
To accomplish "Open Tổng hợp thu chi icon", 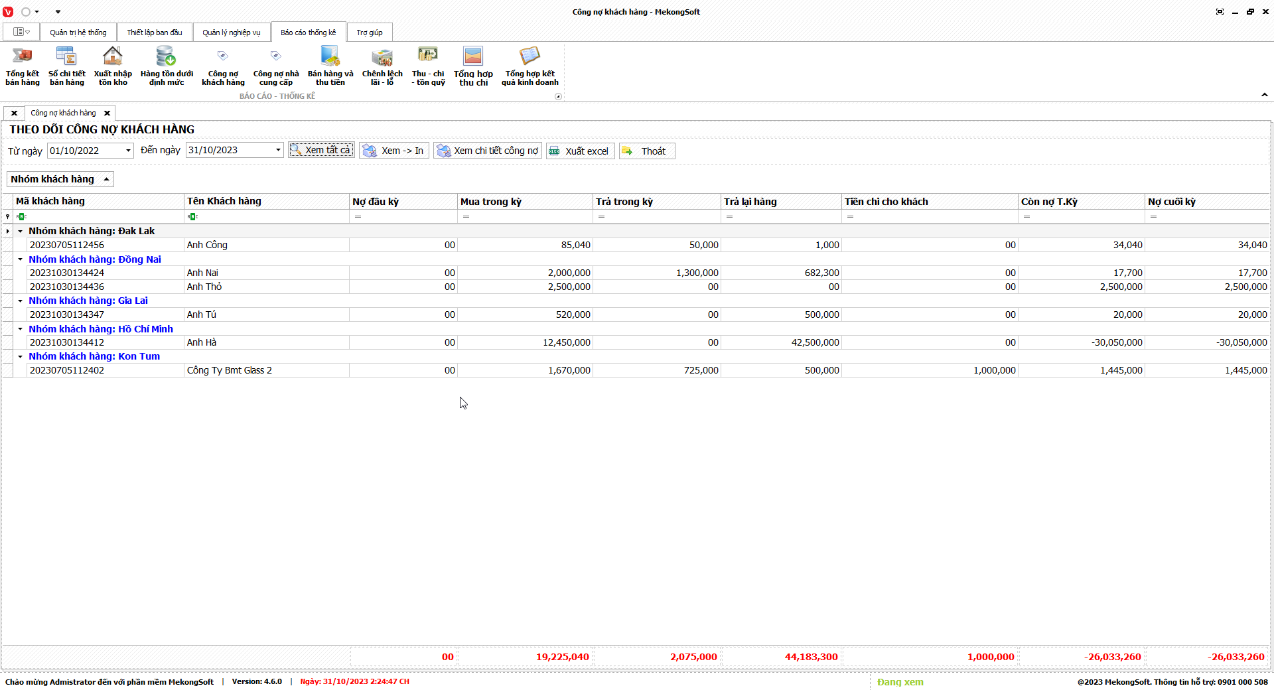I will click(473, 57).
